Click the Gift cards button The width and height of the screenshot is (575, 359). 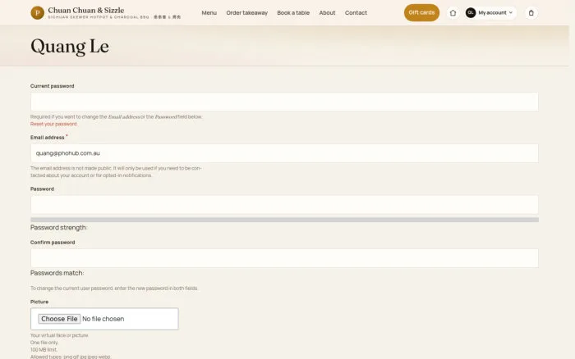[421, 13]
